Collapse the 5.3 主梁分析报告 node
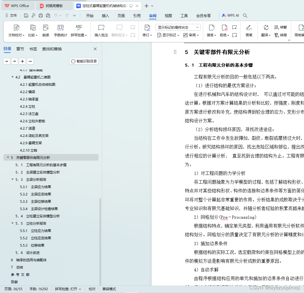The height and width of the screenshot is (293, 304). click(13, 179)
